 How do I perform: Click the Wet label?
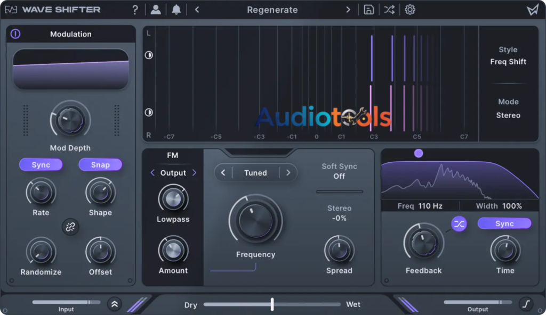point(353,304)
